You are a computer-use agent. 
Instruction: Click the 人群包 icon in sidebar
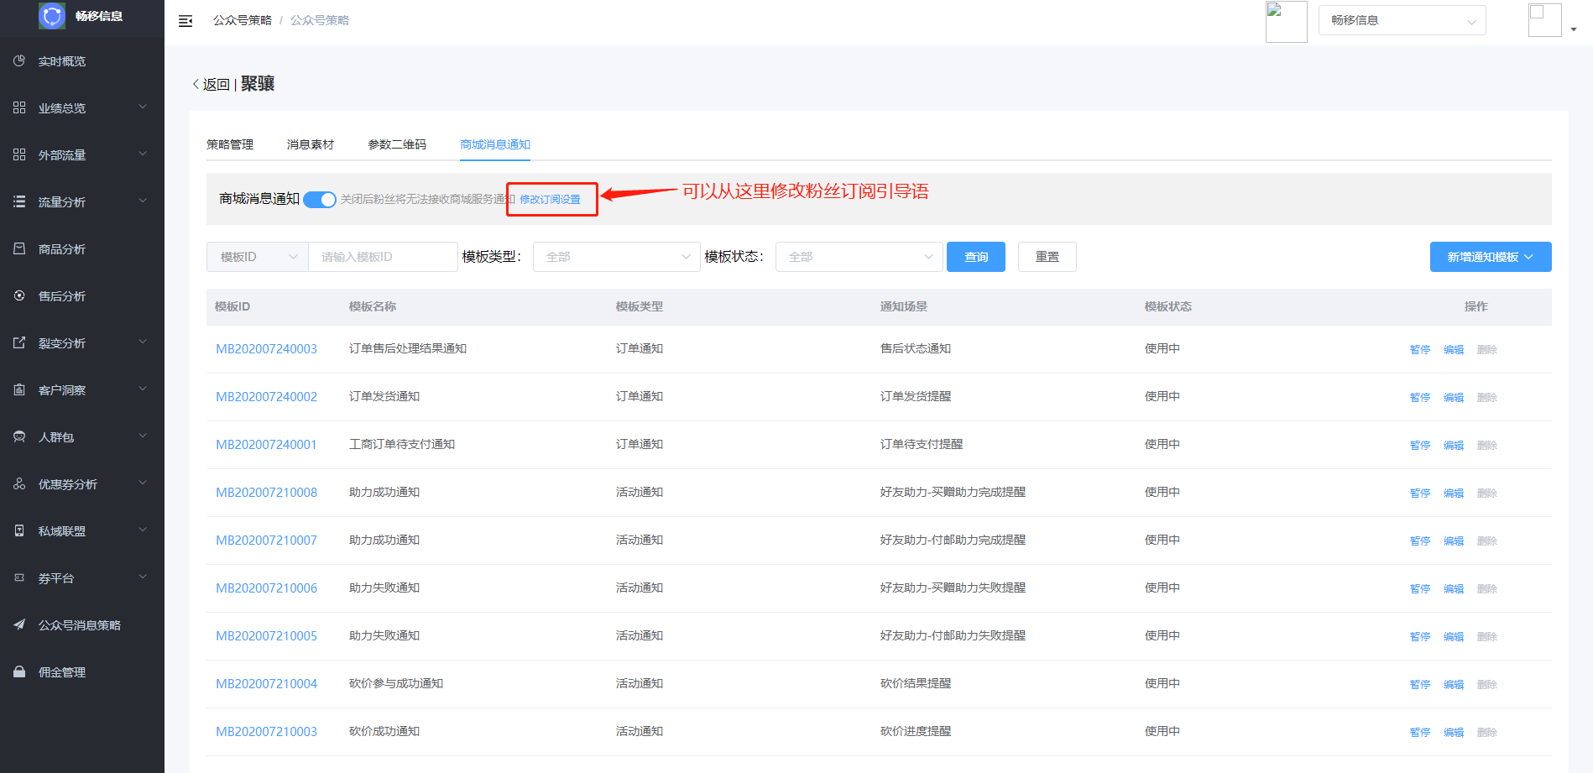pos(19,436)
